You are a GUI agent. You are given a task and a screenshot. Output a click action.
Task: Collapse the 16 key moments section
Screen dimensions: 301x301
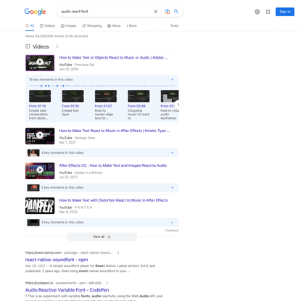point(172,80)
